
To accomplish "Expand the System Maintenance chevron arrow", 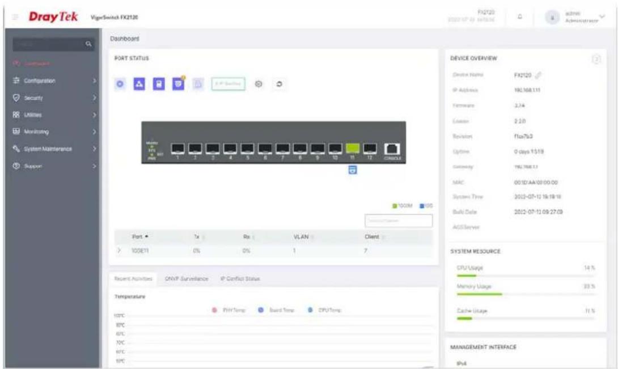I will (x=94, y=149).
